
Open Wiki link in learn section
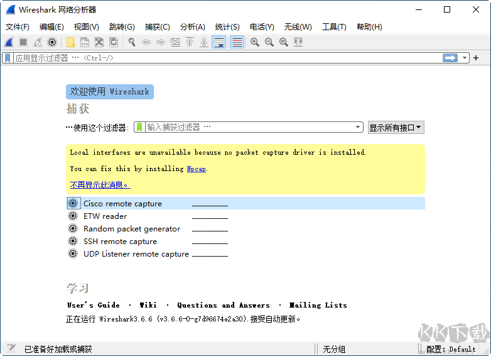click(148, 305)
